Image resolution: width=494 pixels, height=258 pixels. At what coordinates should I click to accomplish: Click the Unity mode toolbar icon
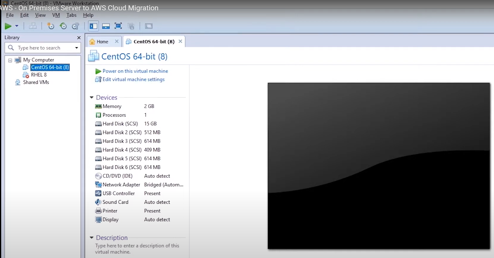pyautogui.click(x=131, y=26)
